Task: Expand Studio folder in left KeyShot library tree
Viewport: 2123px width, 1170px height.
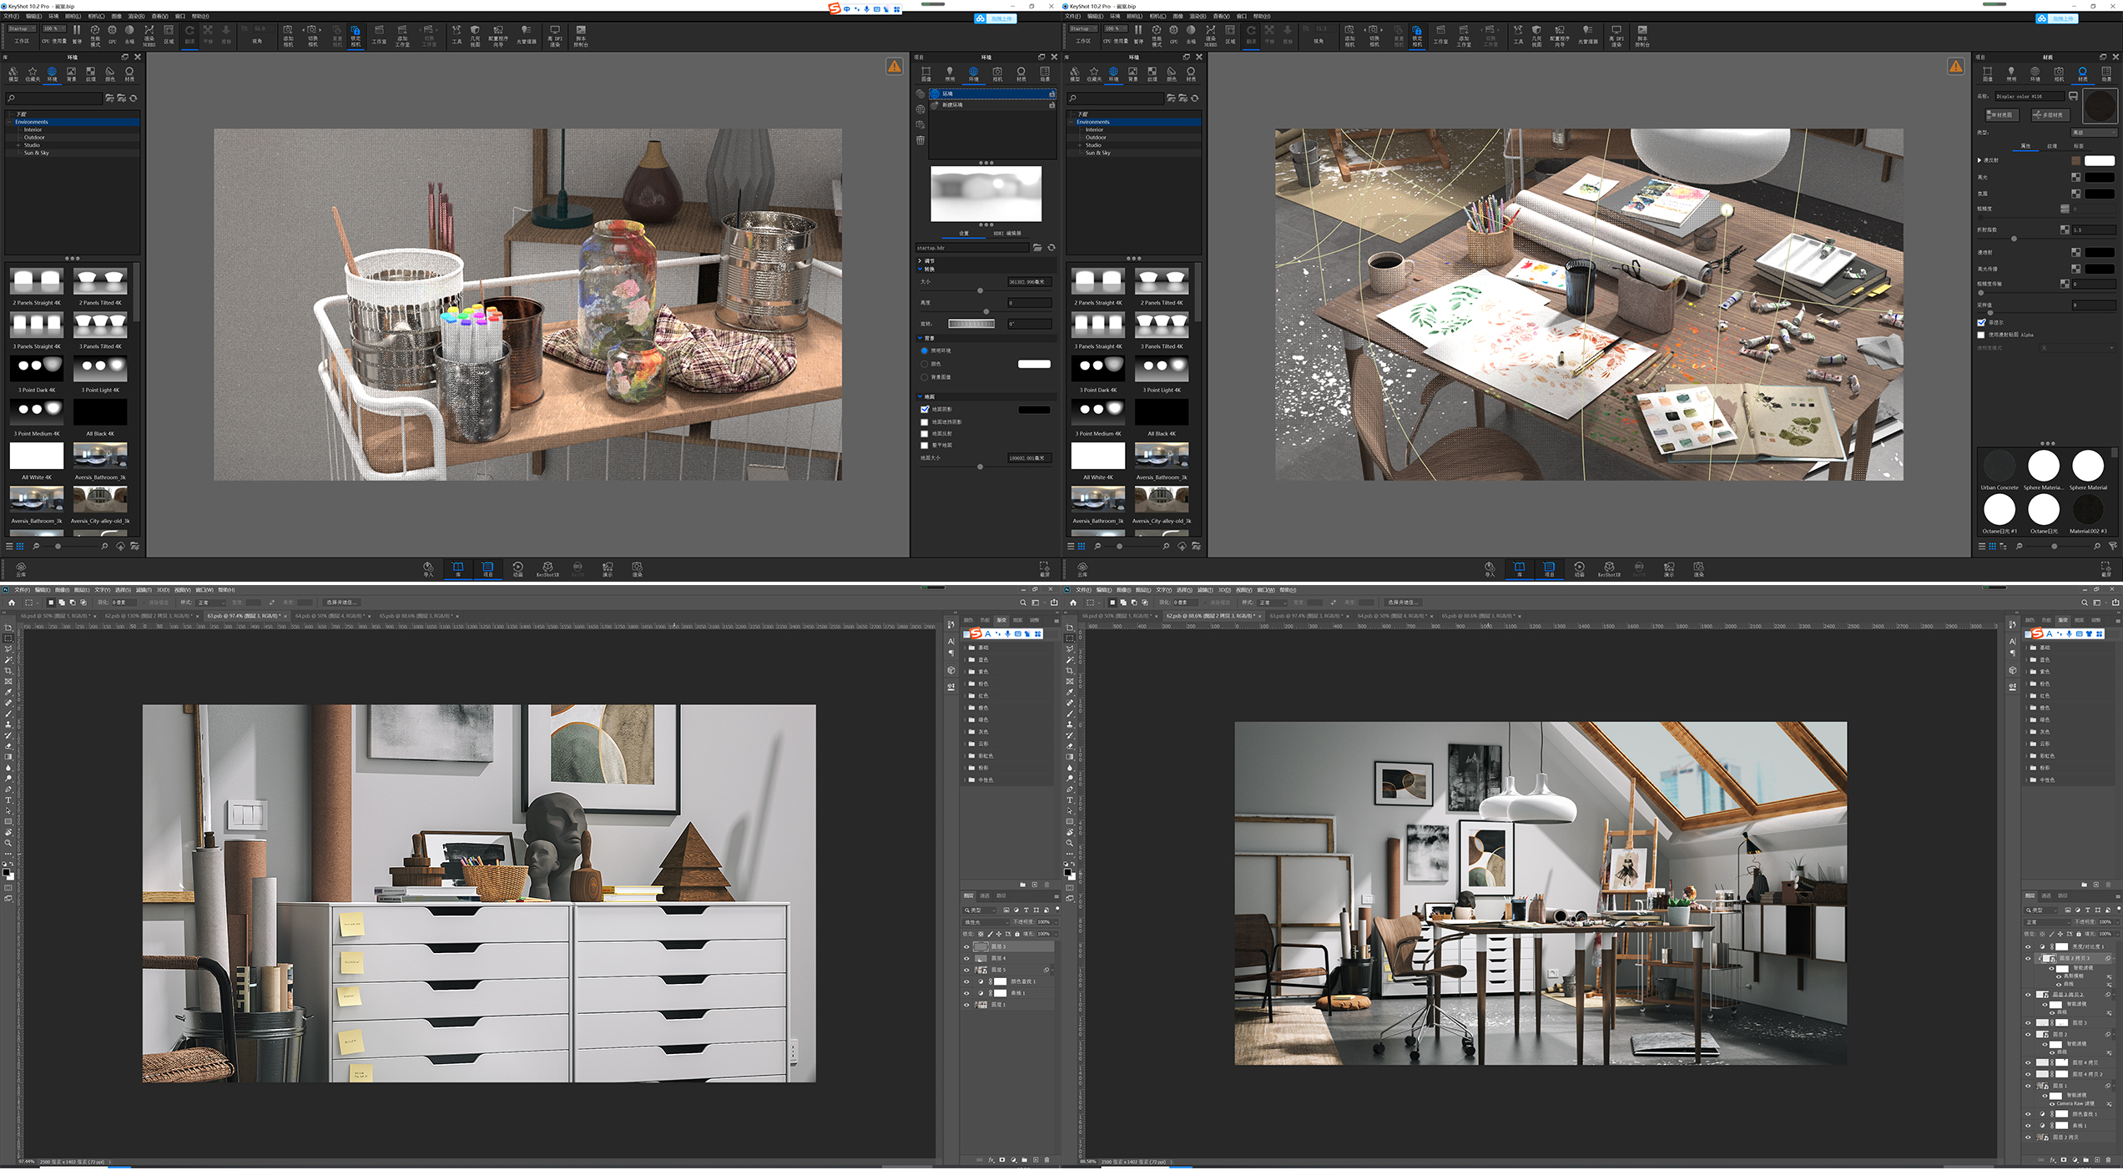Action: coord(18,145)
